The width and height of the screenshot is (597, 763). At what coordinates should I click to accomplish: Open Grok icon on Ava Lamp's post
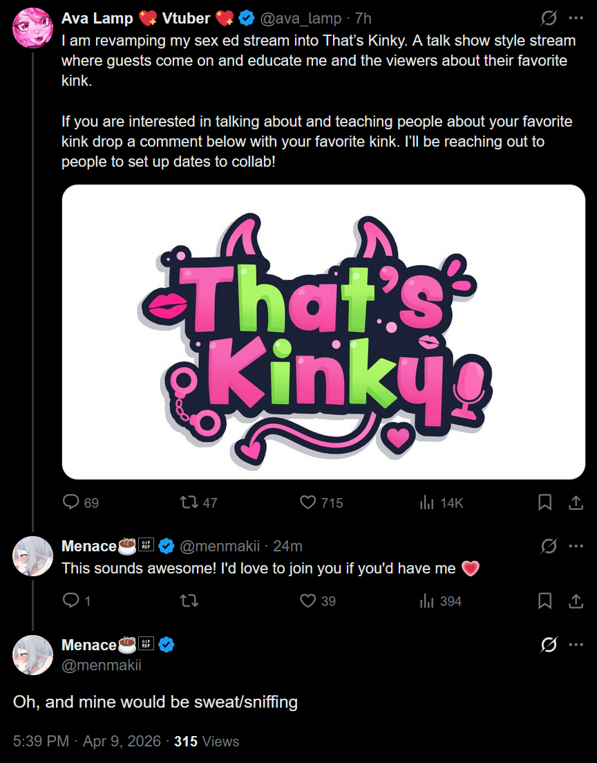click(x=549, y=19)
